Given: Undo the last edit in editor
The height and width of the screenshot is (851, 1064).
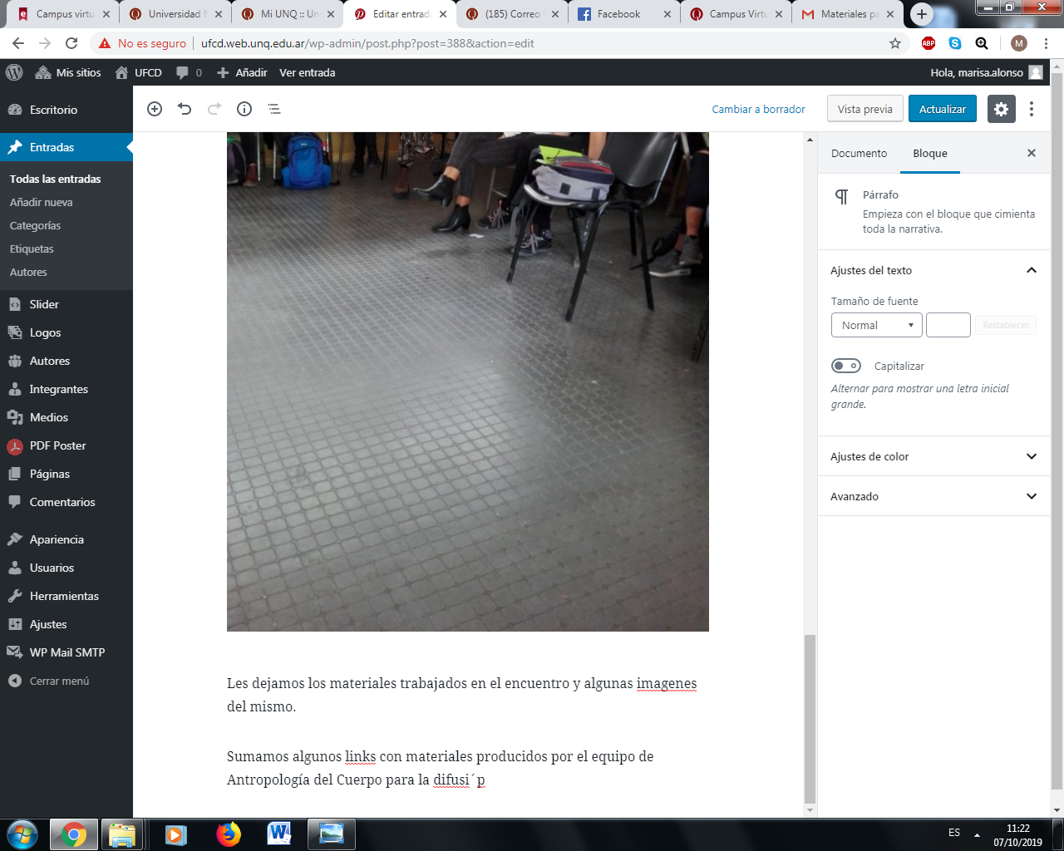Looking at the screenshot, I should point(185,109).
